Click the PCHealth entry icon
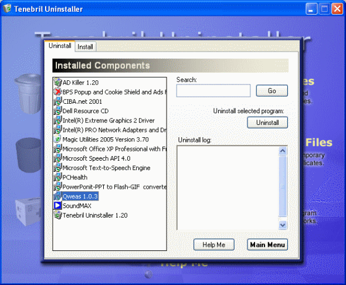346x285 pixels. (57, 177)
